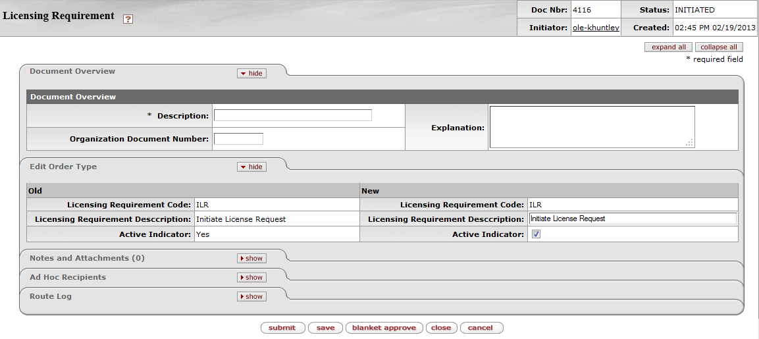This screenshot has width=759, height=339.
Task: Edit the new Licensing Requirement Description field
Action: (632, 219)
